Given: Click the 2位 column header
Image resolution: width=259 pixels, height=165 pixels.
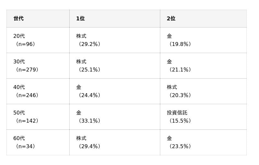Looking at the screenshot, I should coord(171,18).
